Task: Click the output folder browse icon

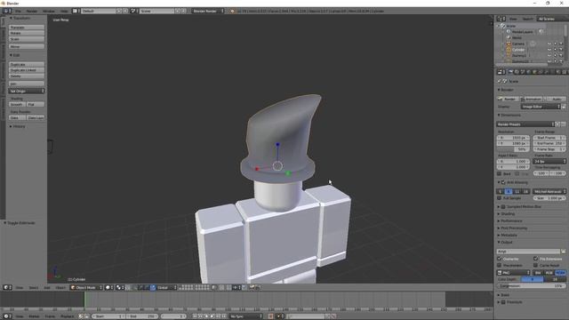Action: tap(563, 251)
